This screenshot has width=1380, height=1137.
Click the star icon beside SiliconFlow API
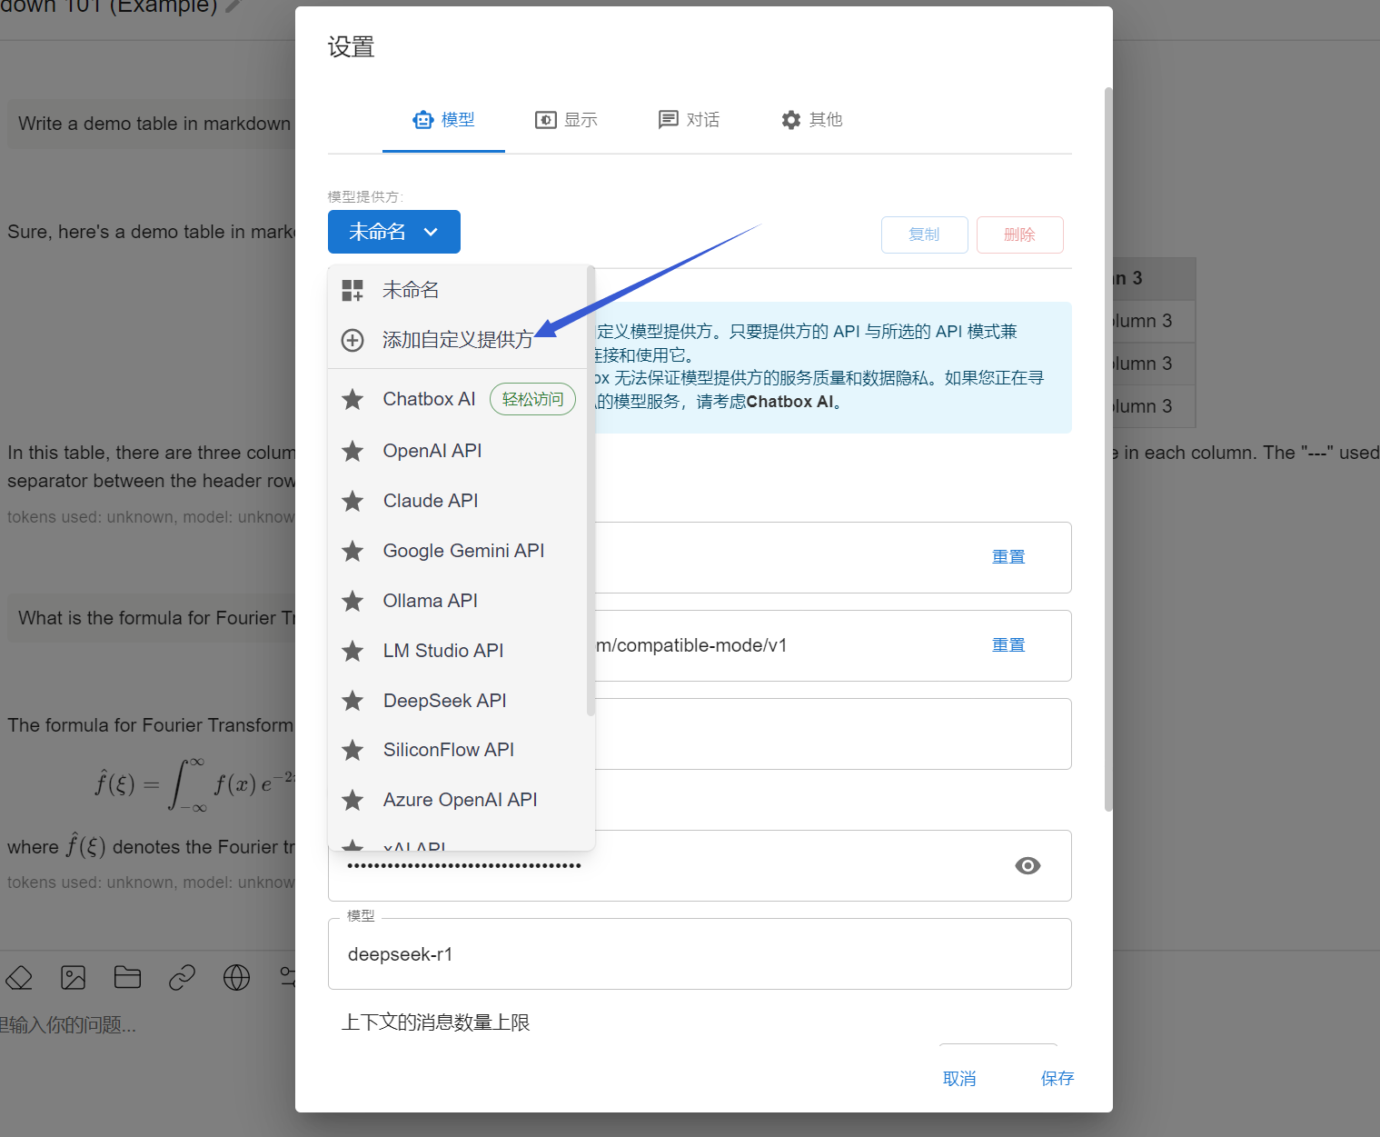352,750
